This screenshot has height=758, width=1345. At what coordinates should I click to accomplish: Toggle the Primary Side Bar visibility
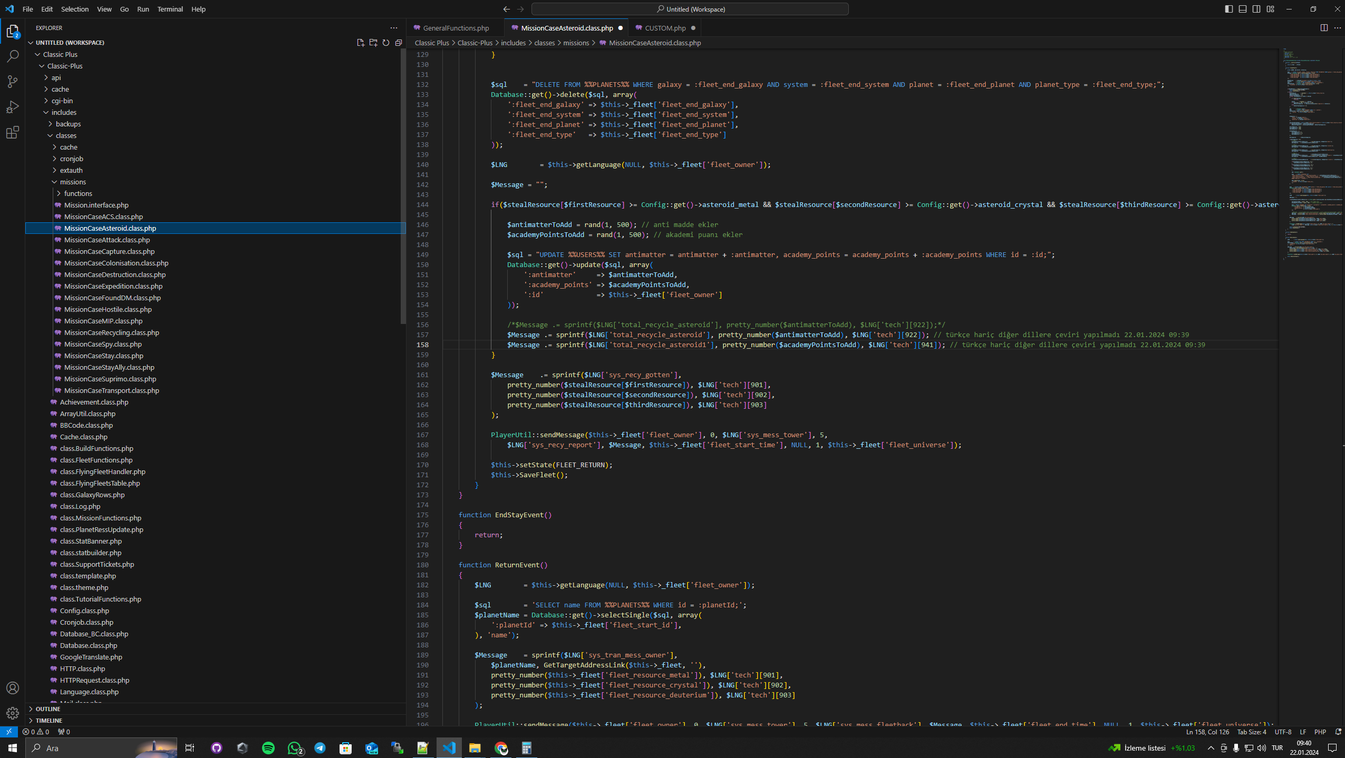[x=1229, y=9]
